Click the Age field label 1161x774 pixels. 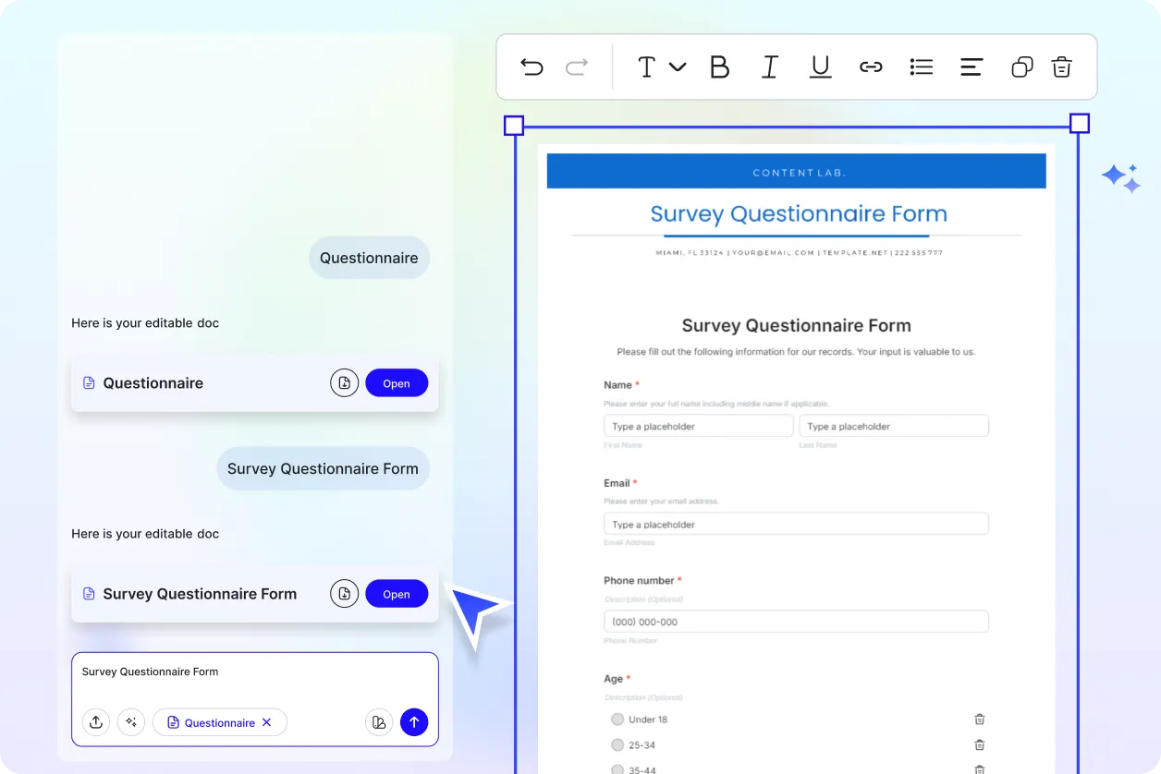(x=613, y=679)
